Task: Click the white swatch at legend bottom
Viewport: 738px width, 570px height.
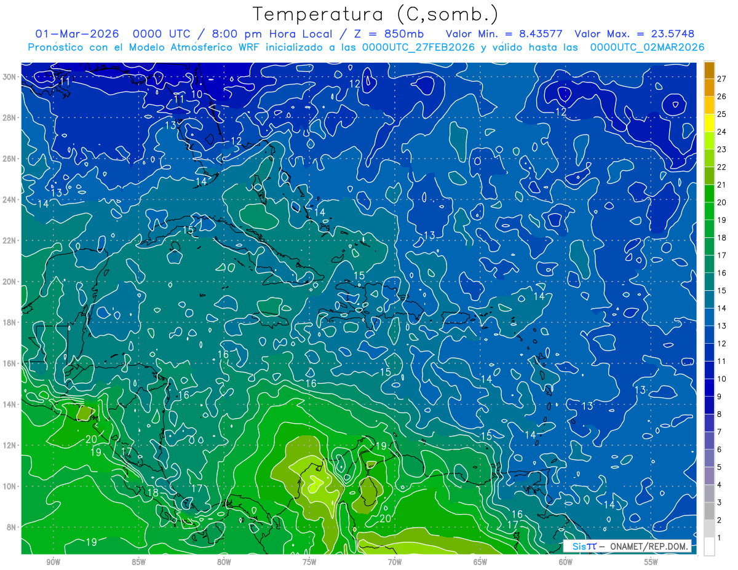Action: click(709, 547)
